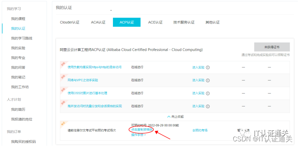The height and width of the screenshot is (146, 298).
Task: Open 我投递的岗位 in sidebar
Action: click(x=22, y=119)
